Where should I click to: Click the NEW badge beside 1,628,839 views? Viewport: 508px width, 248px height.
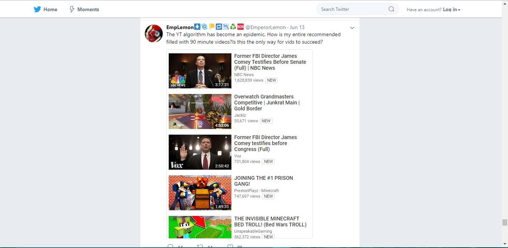click(271, 80)
